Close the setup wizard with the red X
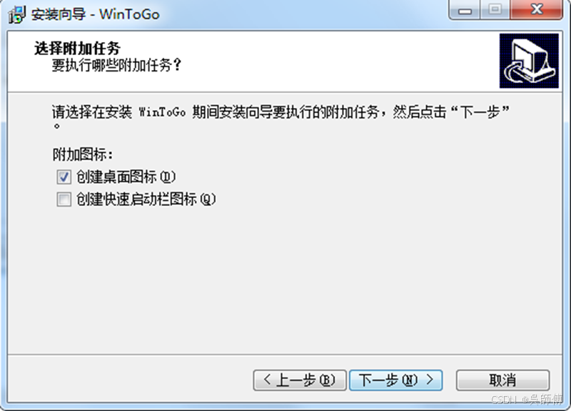The height and width of the screenshot is (411, 571). click(x=537, y=10)
